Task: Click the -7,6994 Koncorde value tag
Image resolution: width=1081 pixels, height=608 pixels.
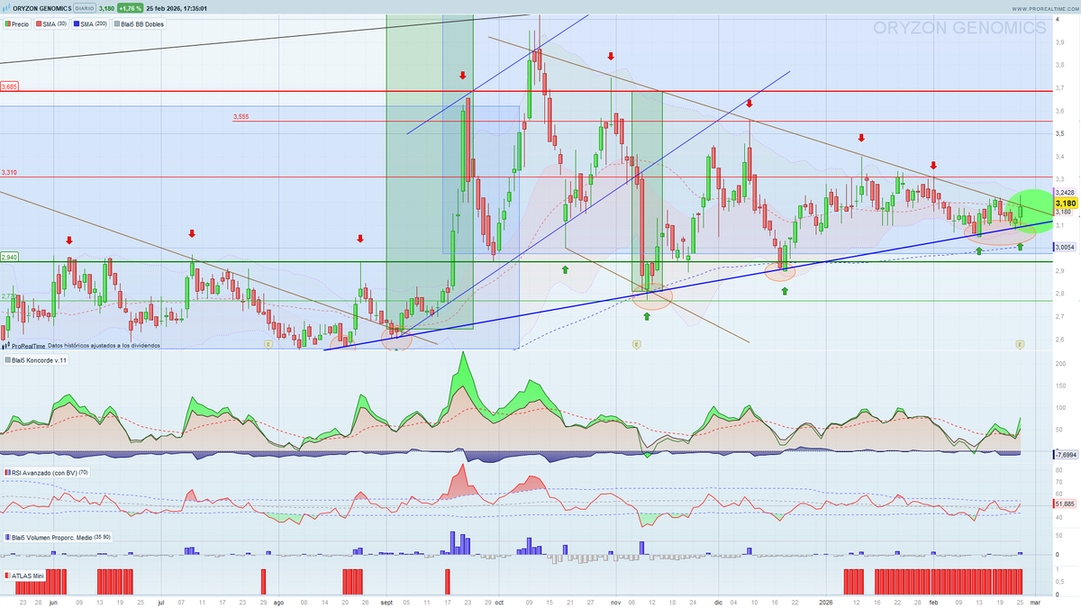Action: tap(1065, 455)
